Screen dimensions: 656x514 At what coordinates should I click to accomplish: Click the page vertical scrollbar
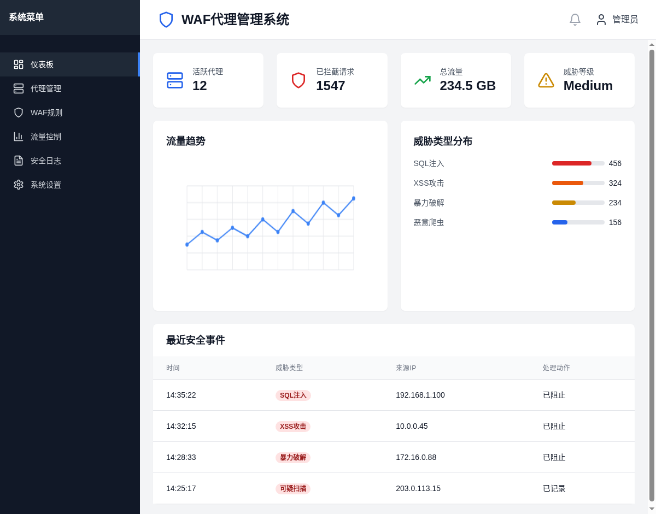click(x=652, y=273)
